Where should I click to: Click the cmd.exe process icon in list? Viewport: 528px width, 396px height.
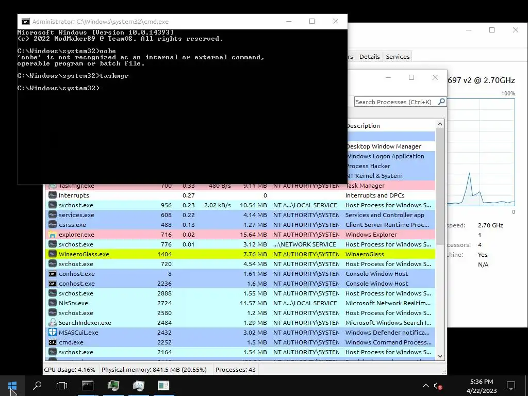point(52,342)
